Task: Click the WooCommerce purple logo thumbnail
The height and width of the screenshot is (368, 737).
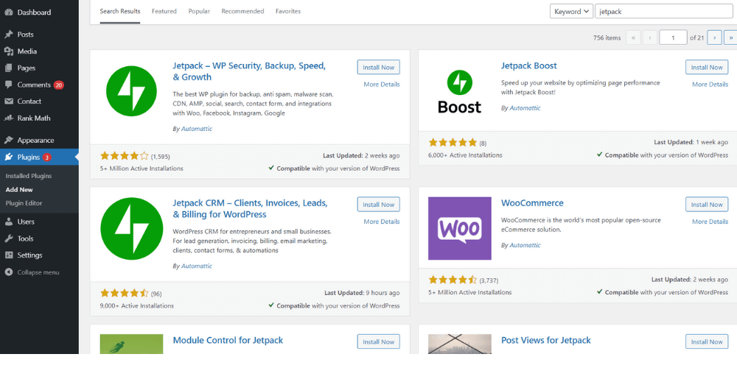Action: pyautogui.click(x=459, y=228)
